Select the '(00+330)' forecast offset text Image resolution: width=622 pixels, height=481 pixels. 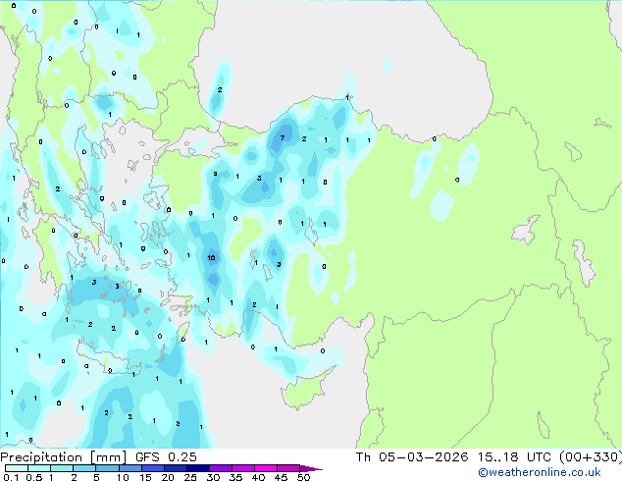[x=591, y=457]
